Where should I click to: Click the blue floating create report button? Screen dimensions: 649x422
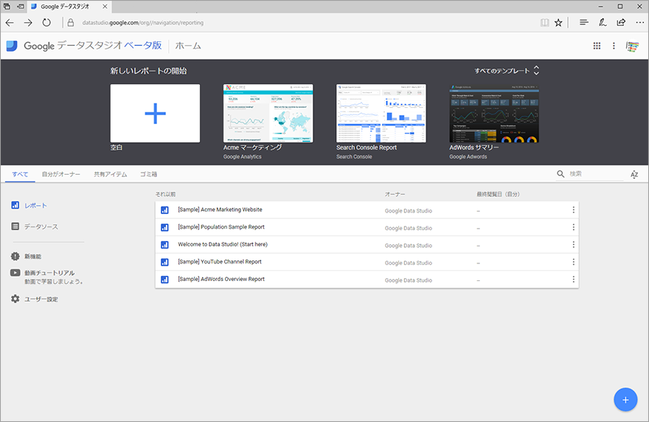(x=625, y=399)
